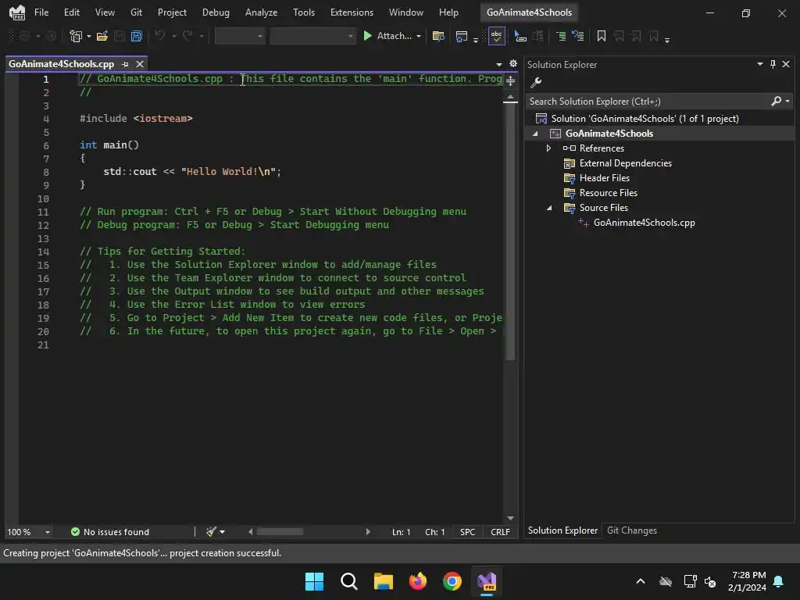This screenshot has height=600, width=800.
Task: Open the solution configurations combo box
Action: coord(240,36)
